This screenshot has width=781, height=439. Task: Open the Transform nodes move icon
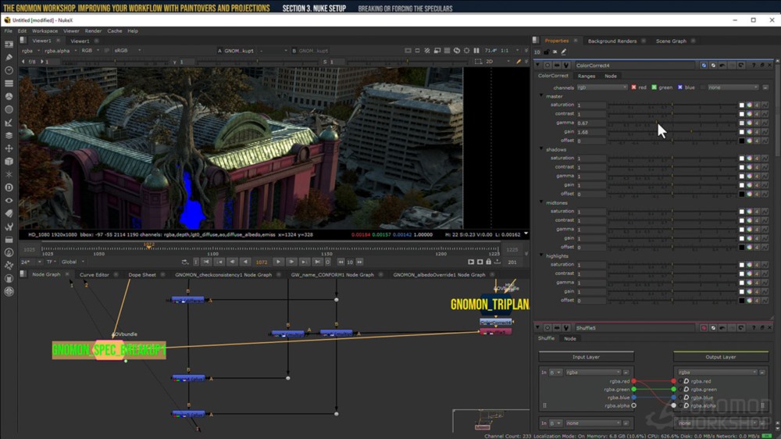pyautogui.click(x=9, y=148)
